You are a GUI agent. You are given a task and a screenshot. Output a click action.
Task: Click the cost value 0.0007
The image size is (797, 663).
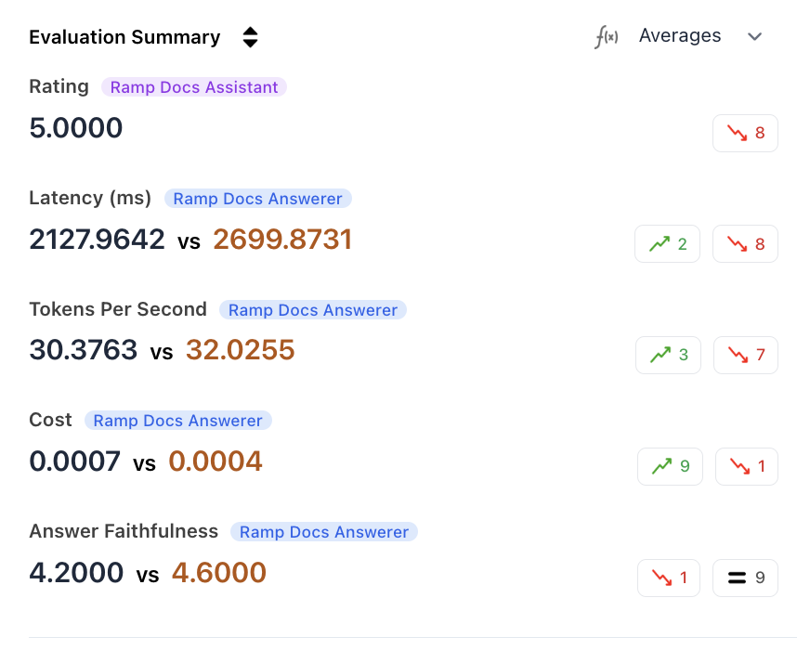pos(74,461)
